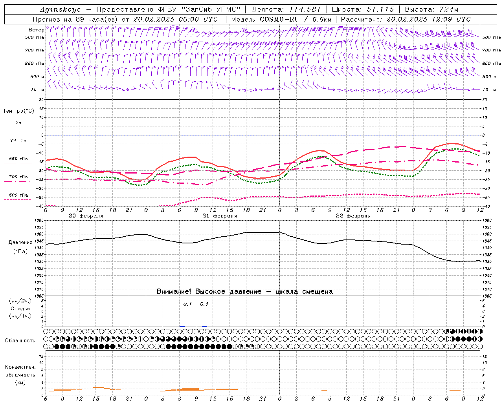Click the Высота: 724м header field

431,9
